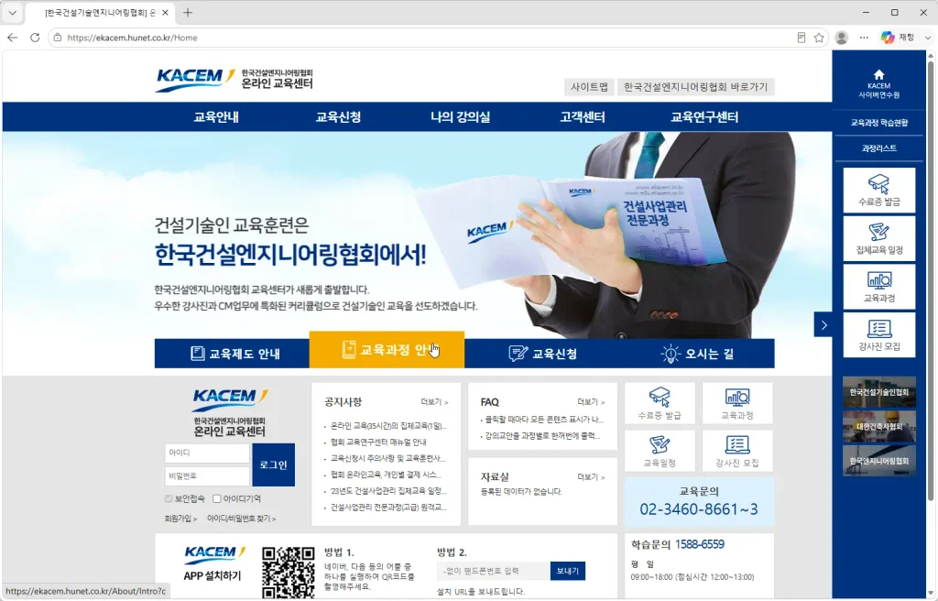This screenshot has height=601, width=938.
Task: Click 아이디/비밀번호 찾기 link
Action: [241, 519]
